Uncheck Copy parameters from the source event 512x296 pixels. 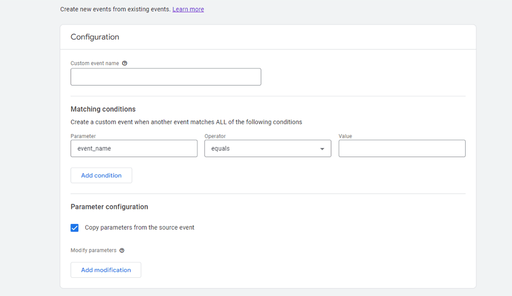pos(75,228)
